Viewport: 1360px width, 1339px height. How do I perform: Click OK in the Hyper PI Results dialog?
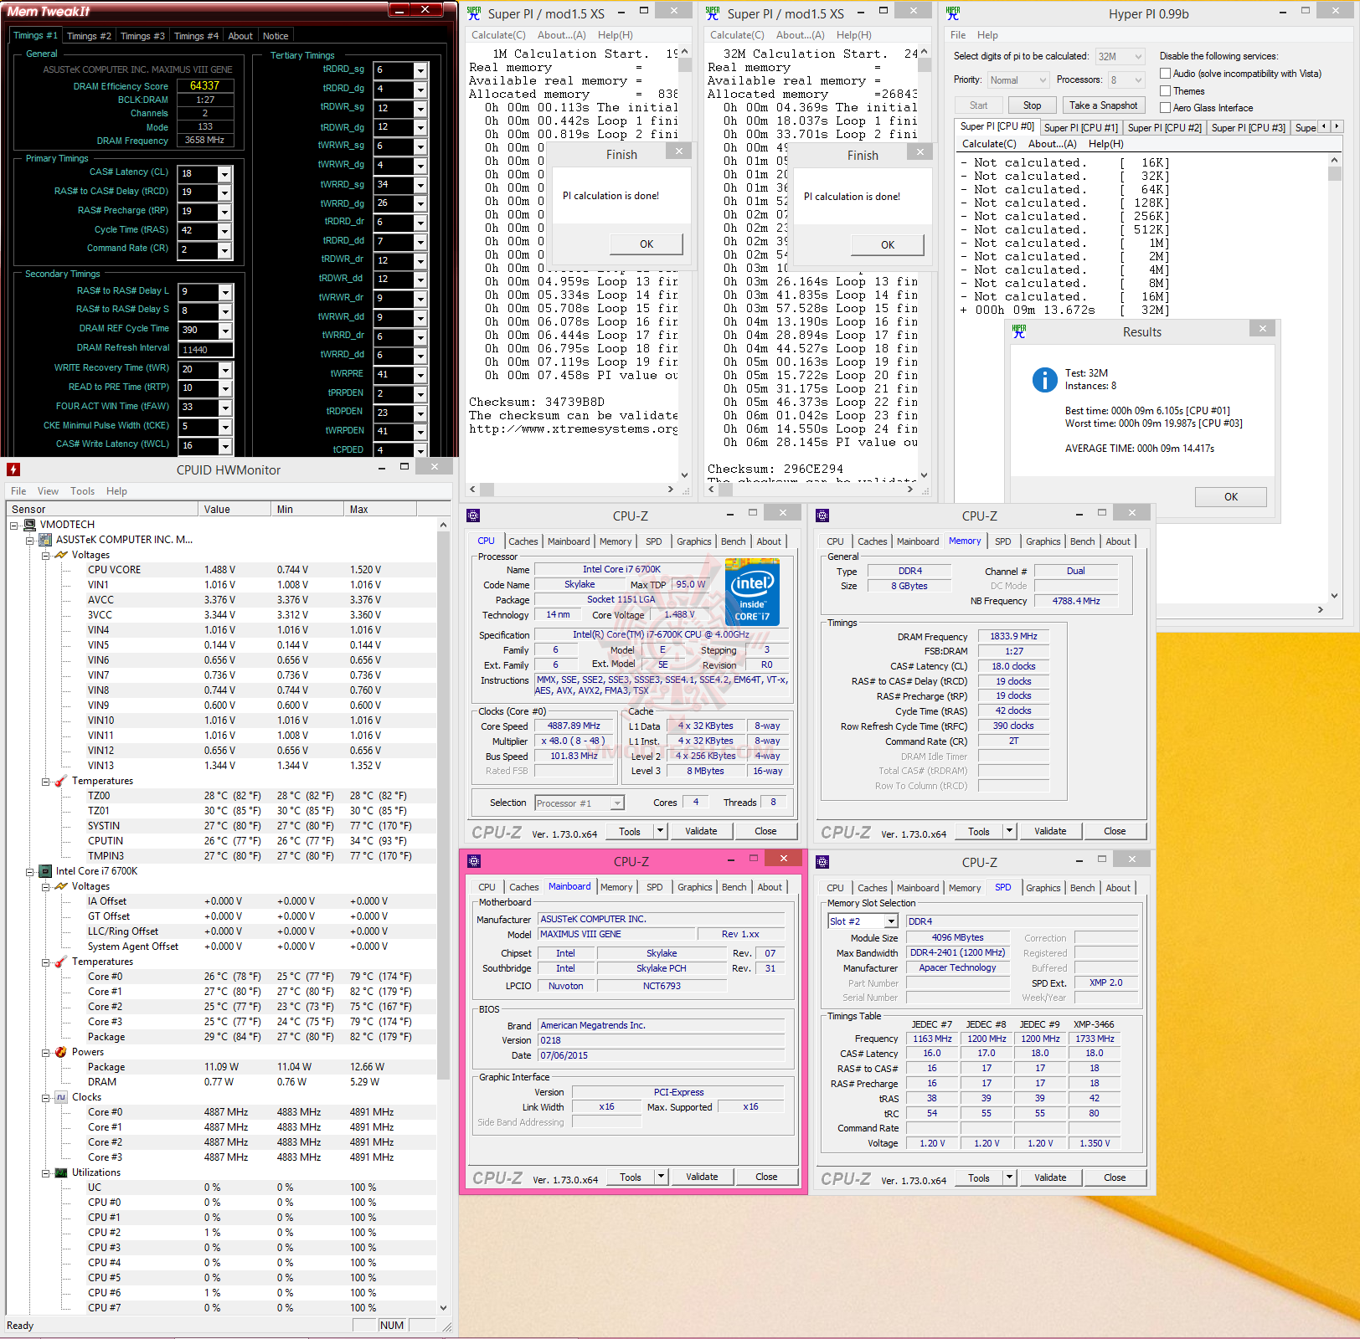pos(1231,497)
